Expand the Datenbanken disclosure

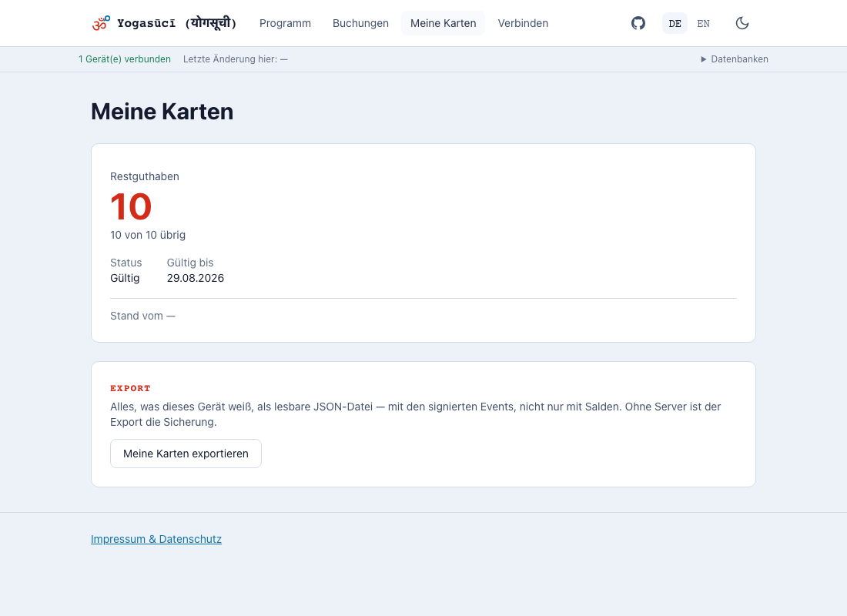tap(734, 59)
